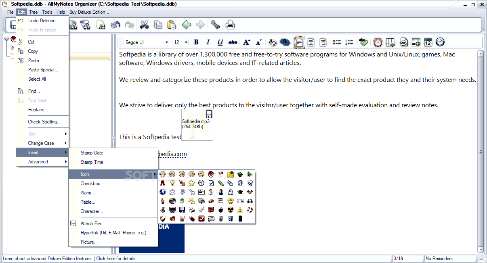487x263 pixels.
Task: Toggle right text alignment
Action: (323, 42)
